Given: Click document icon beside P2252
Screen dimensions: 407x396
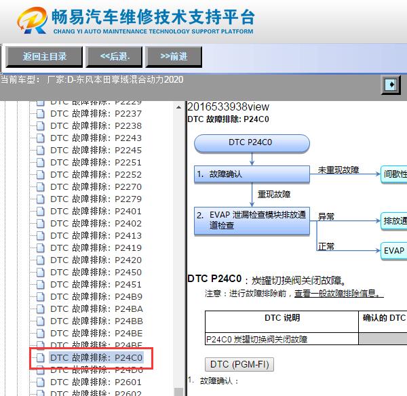Looking at the screenshot, I should 40,175.
